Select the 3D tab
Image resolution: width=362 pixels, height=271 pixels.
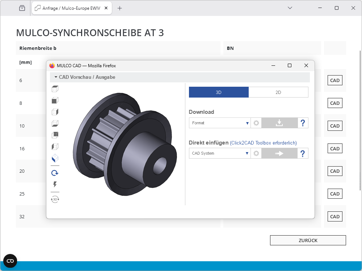click(x=219, y=92)
